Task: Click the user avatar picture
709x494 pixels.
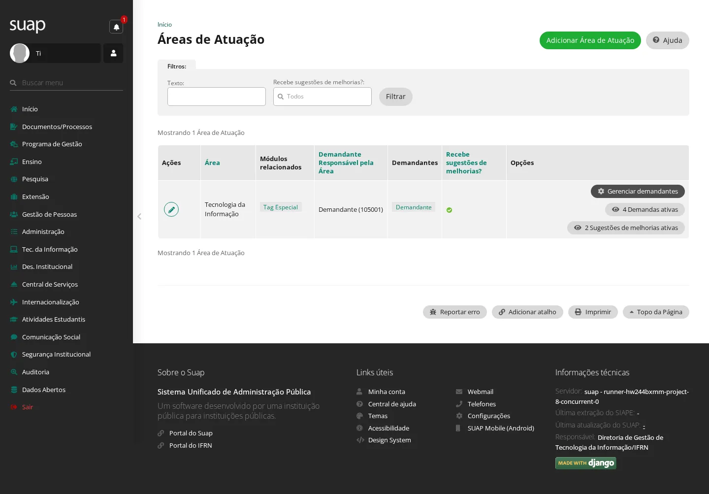Action: pyautogui.click(x=20, y=53)
